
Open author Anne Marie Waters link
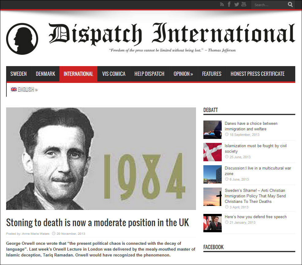[x=36, y=233]
